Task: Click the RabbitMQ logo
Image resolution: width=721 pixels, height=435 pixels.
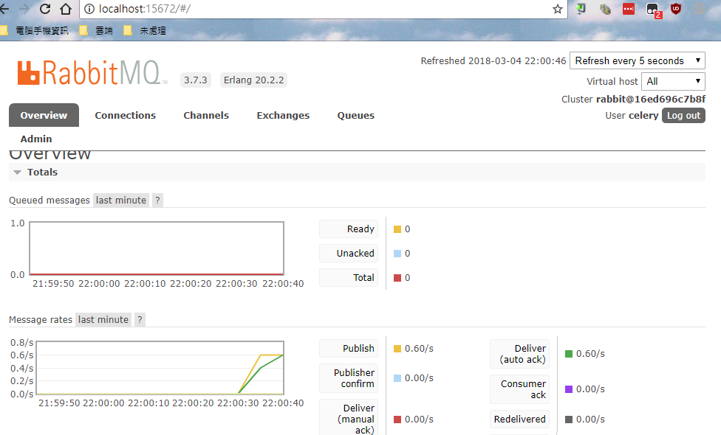Action: tap(92, 73)
